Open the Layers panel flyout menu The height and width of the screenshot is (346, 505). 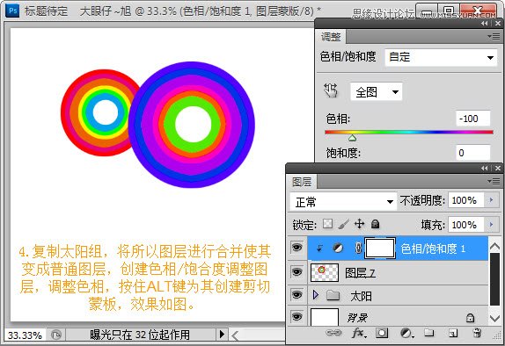[494, 182]
